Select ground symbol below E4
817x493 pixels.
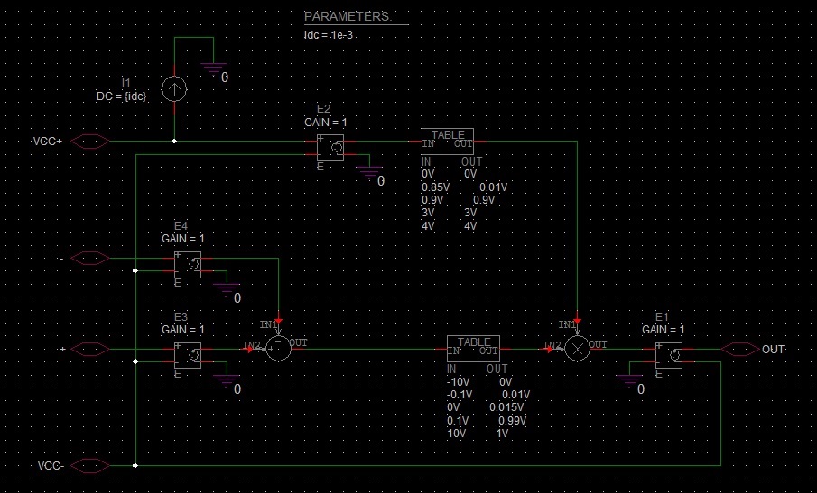click(227, 288)
